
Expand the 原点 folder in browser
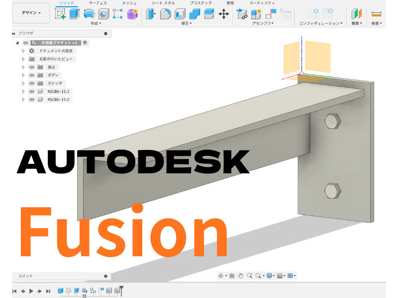(x=23, y=67)
